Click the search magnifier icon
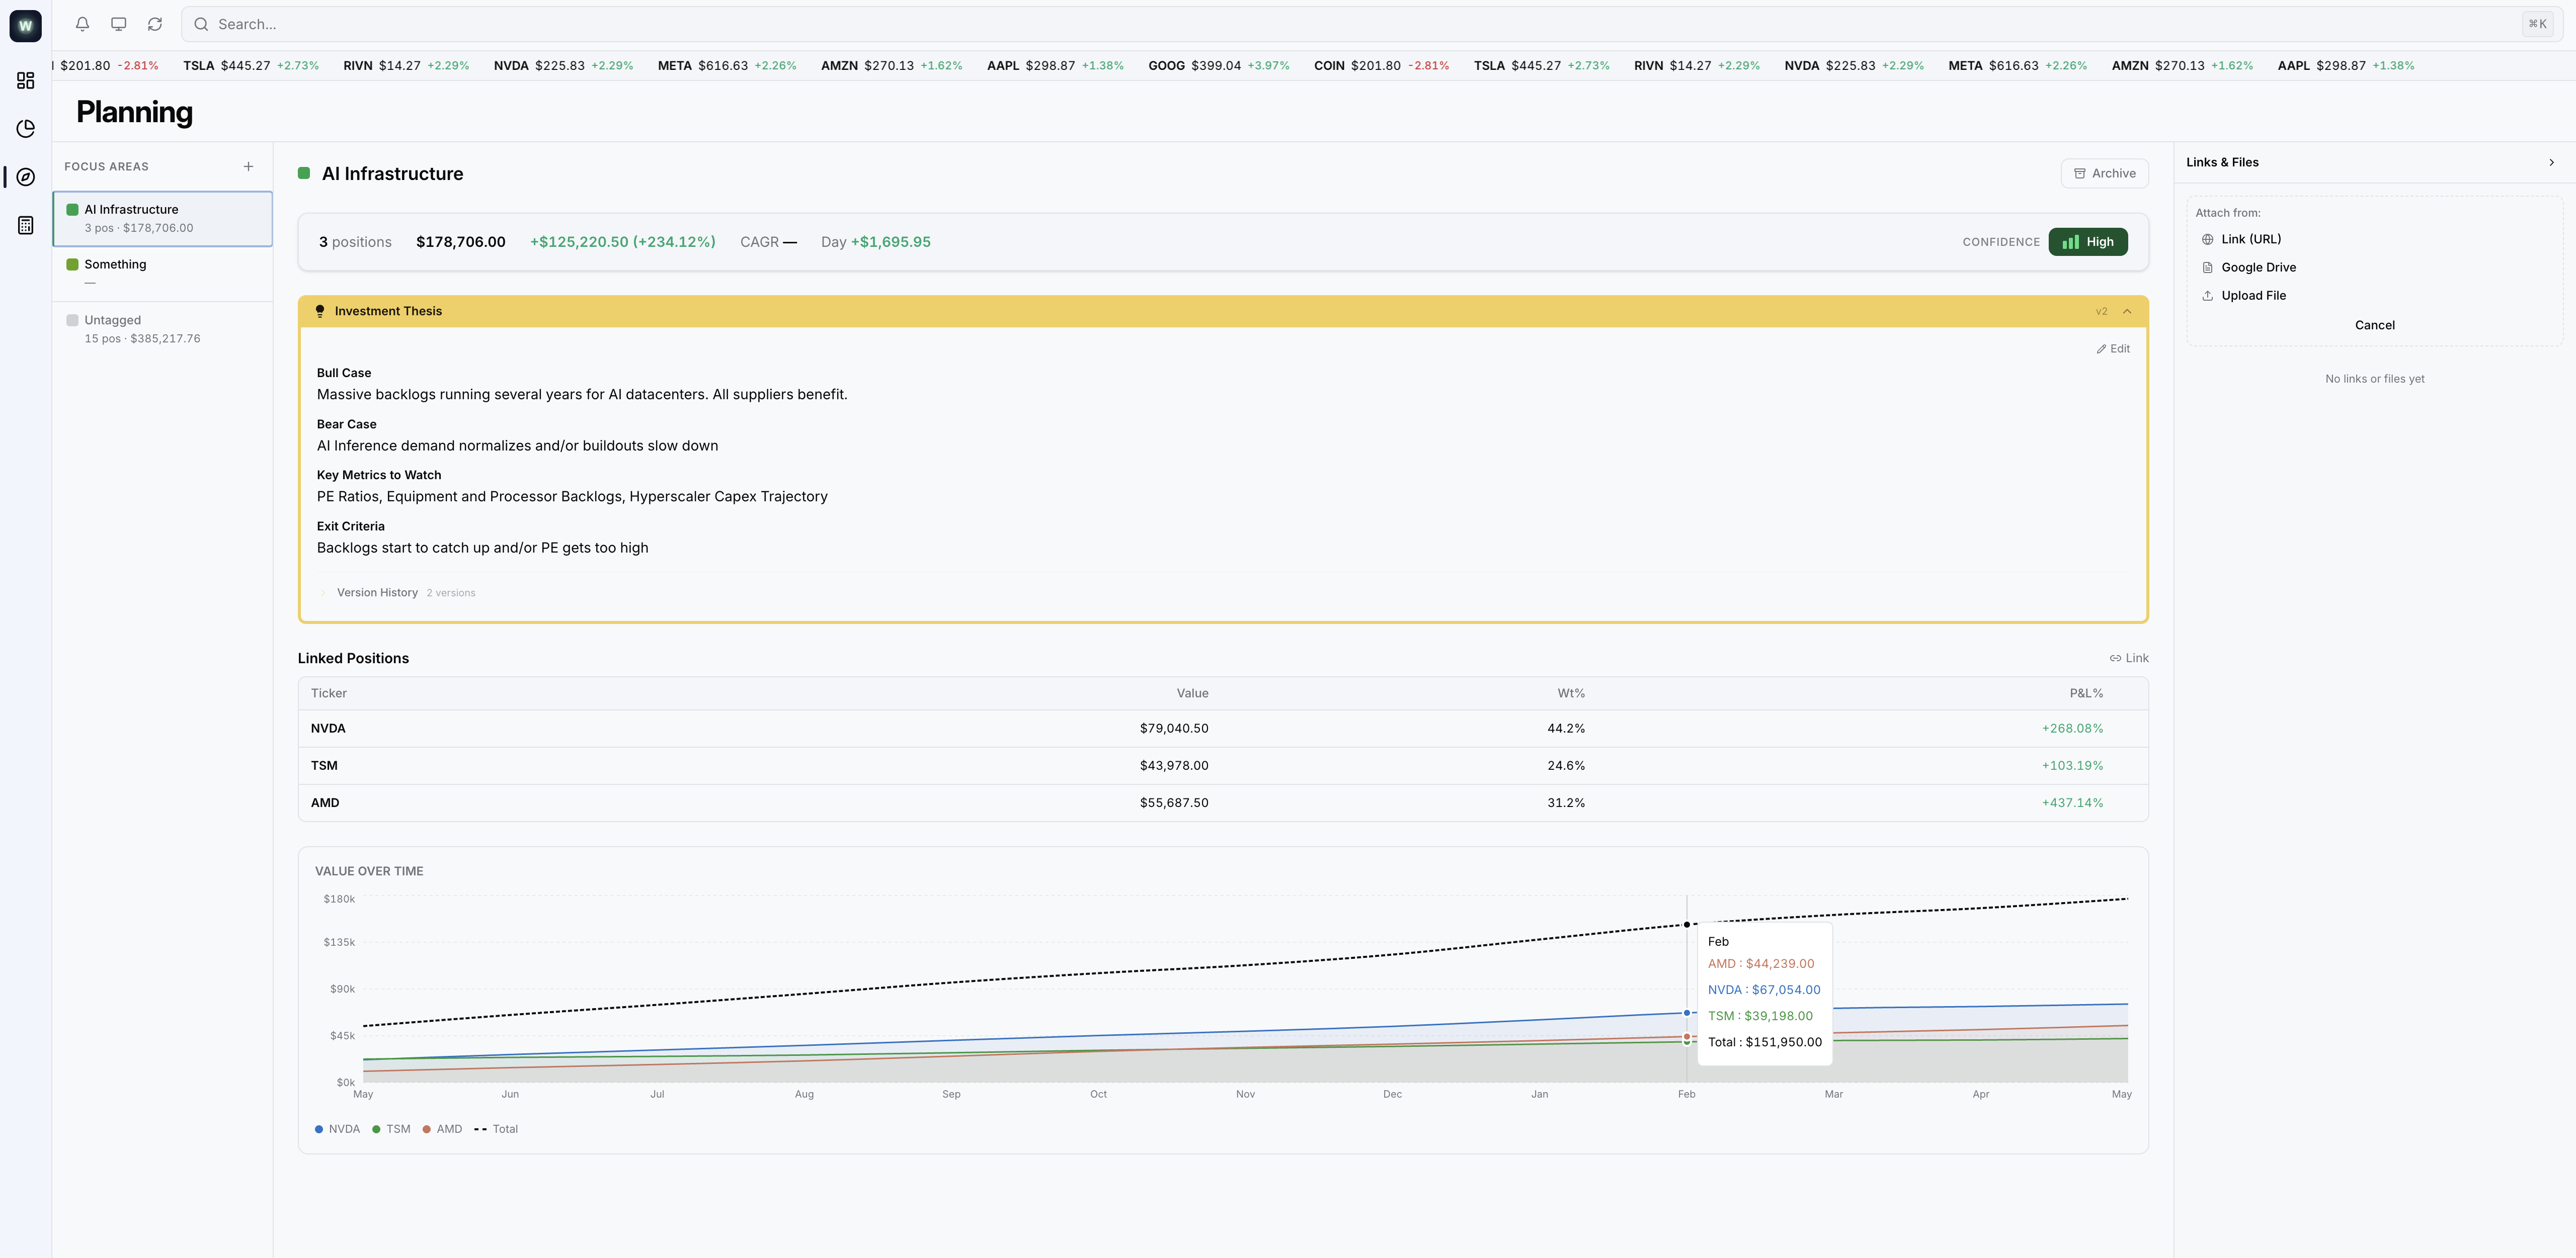 (201, 24)
